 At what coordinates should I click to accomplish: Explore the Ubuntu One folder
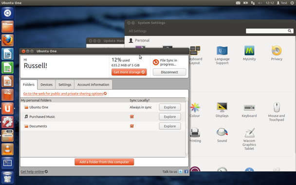pyautogui.click(x=170, y=107)
